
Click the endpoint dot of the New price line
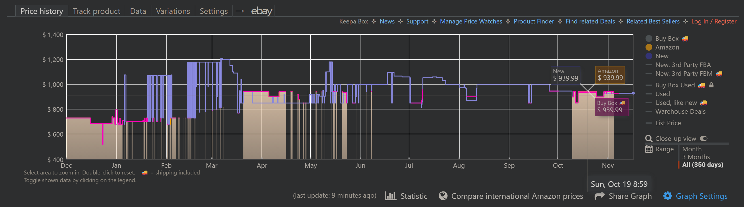633,93
